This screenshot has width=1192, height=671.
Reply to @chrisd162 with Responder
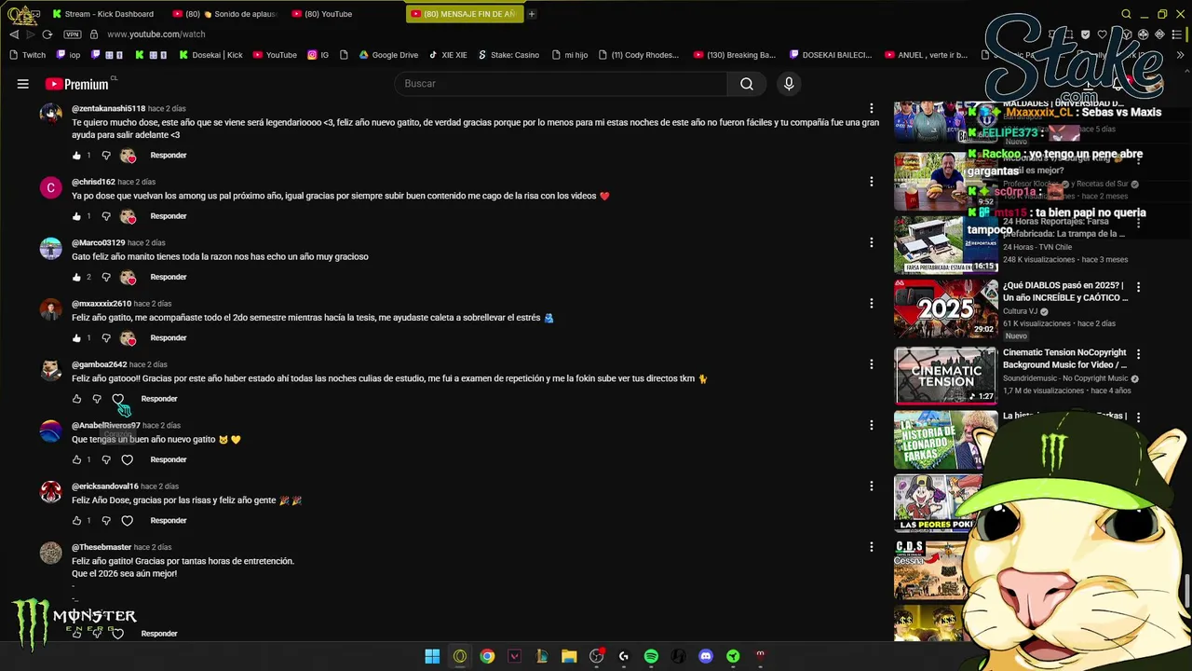169,216
